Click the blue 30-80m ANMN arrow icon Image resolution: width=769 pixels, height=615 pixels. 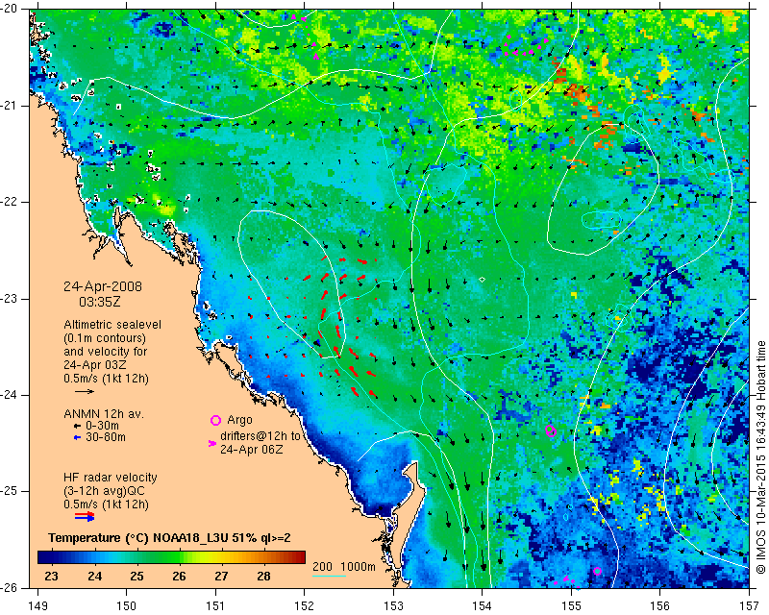[77, 437]
